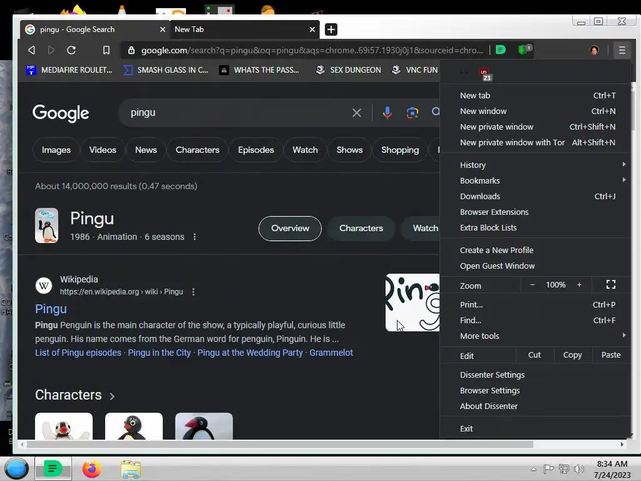The image size is (641, 481).
Task: Choose Downloads from the menu
Action: 536,196
